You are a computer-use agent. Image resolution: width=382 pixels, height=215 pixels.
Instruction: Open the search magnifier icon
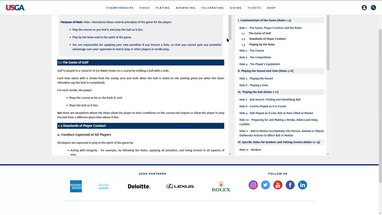pos(373,8)
